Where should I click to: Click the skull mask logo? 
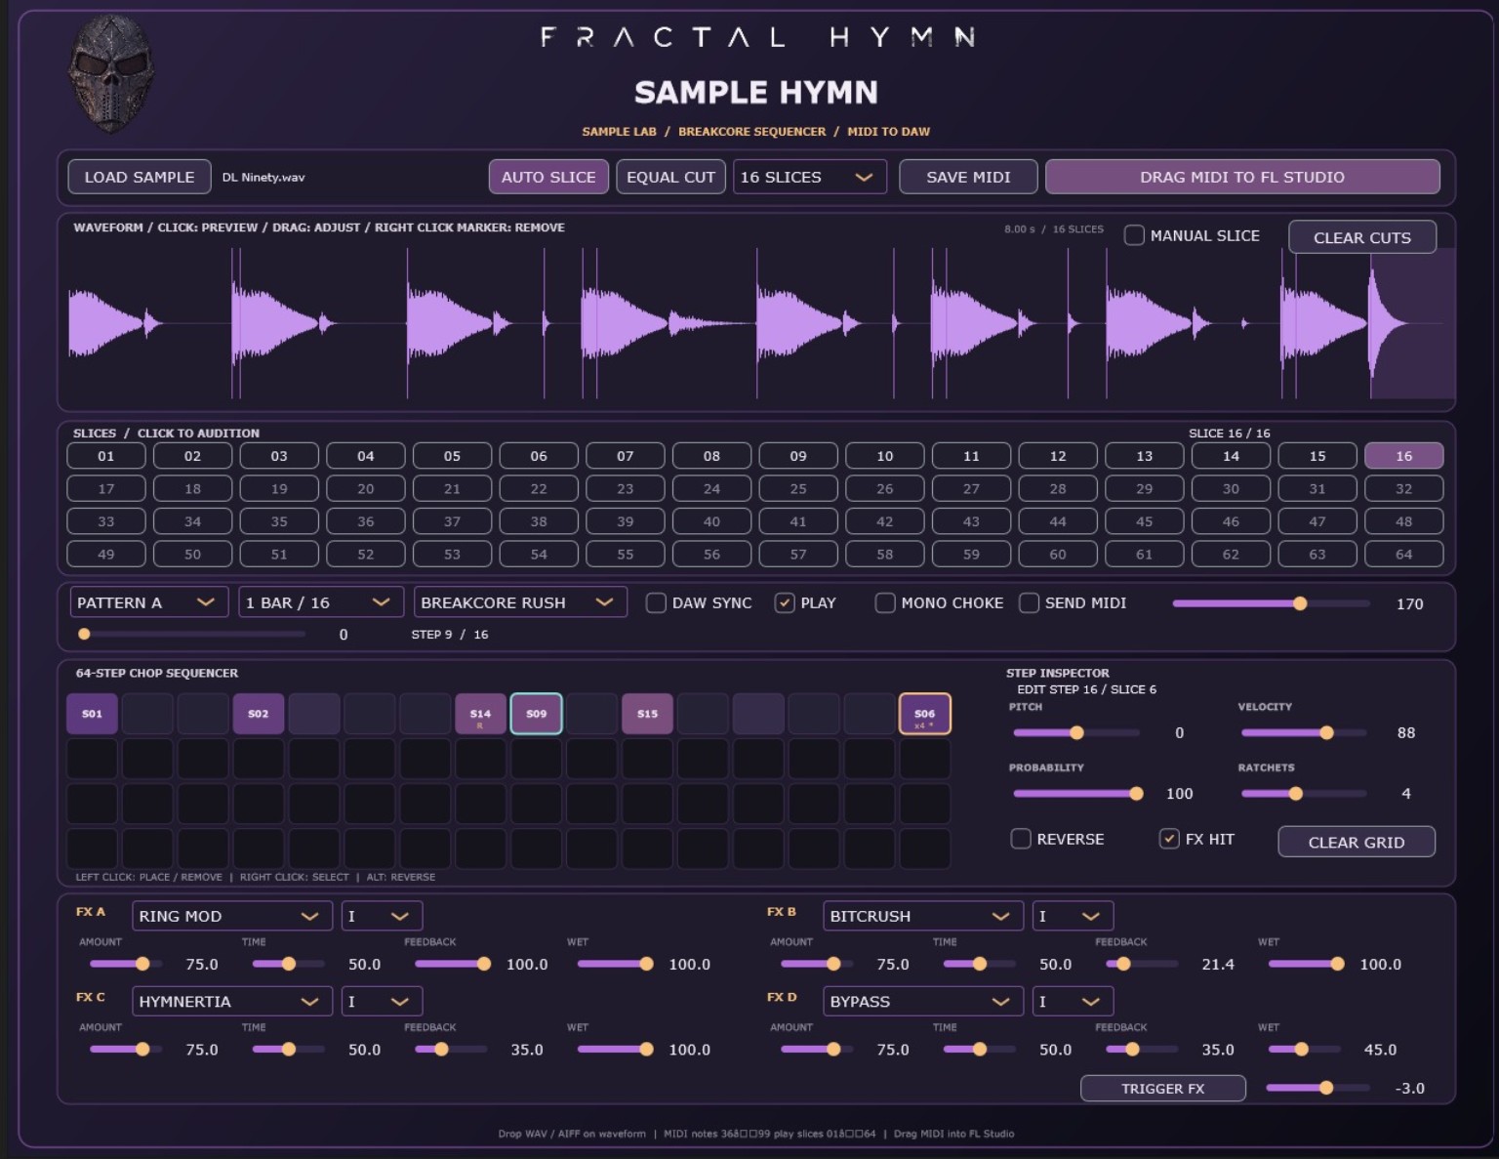[x=110, y=74]
